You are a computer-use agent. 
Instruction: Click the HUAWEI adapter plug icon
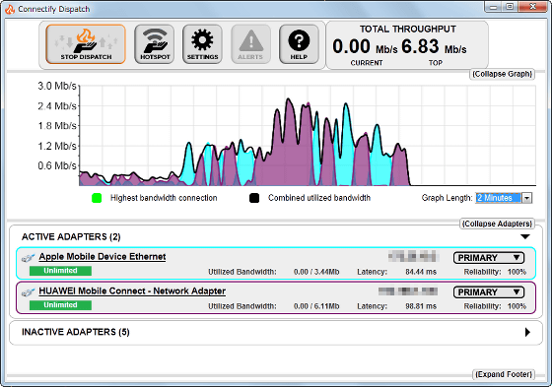[29, 292]
